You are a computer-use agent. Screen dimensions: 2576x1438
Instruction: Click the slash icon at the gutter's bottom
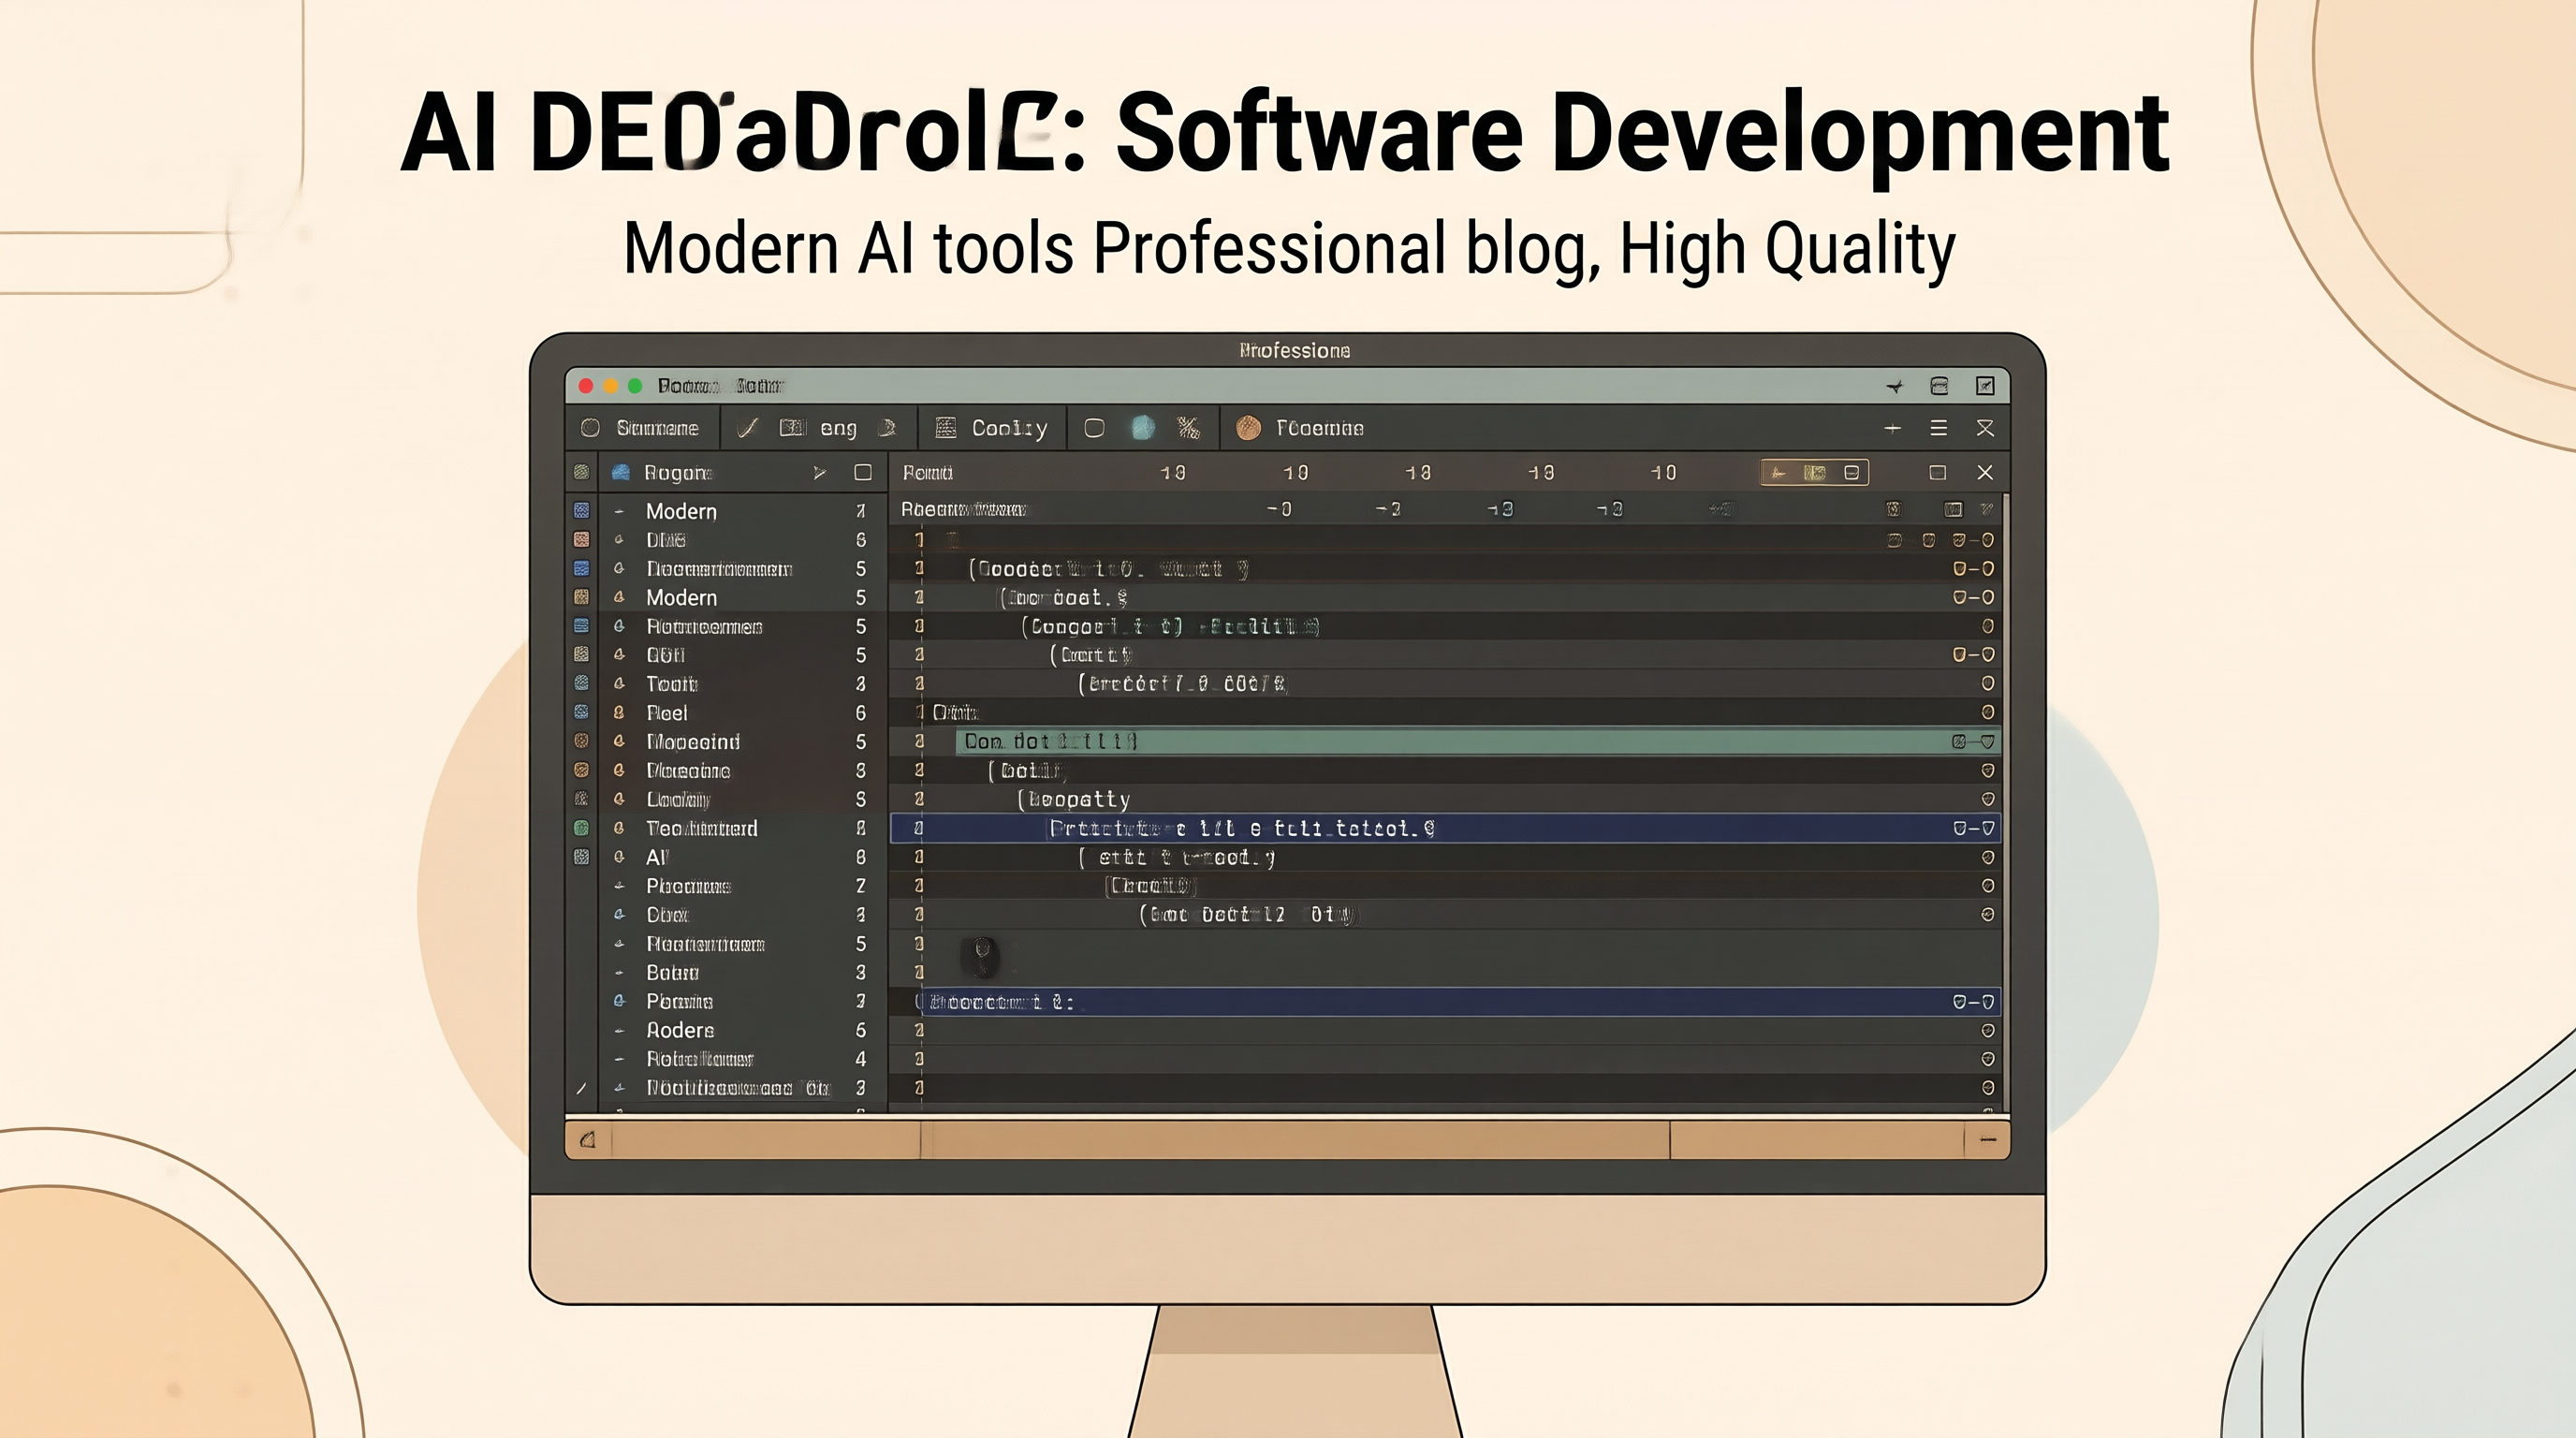581,1088
